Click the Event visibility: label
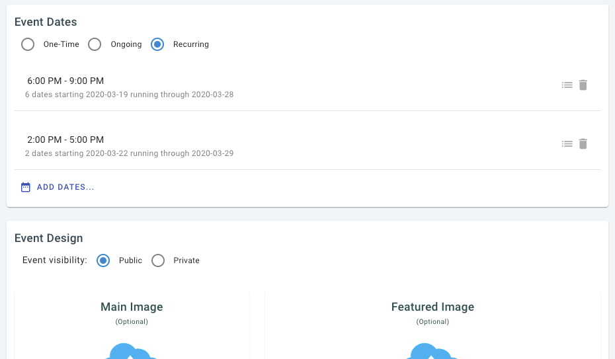Viewport: 615px width, 359px height. click(55, 260)
